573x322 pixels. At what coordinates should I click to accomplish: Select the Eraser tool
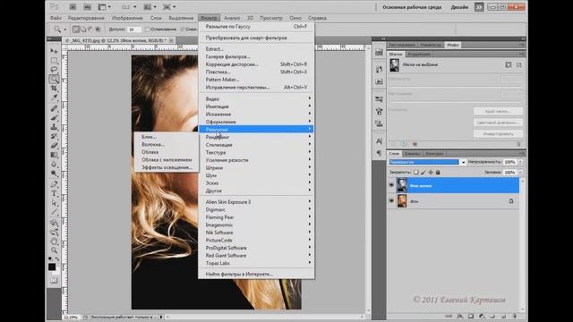pyautogui.click(x=54, y=146)
